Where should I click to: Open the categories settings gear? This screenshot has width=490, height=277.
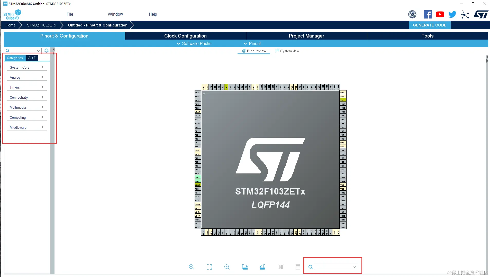[47, 51]
